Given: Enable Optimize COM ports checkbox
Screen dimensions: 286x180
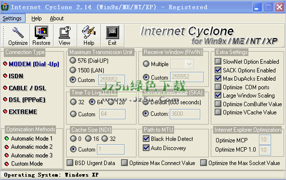Looking at the screenshot, I should tap(218, 87).
